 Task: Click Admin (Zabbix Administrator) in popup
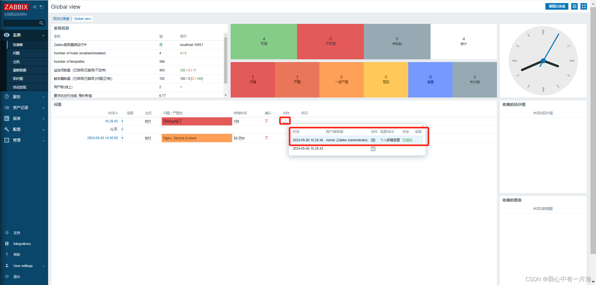(347, 140)
